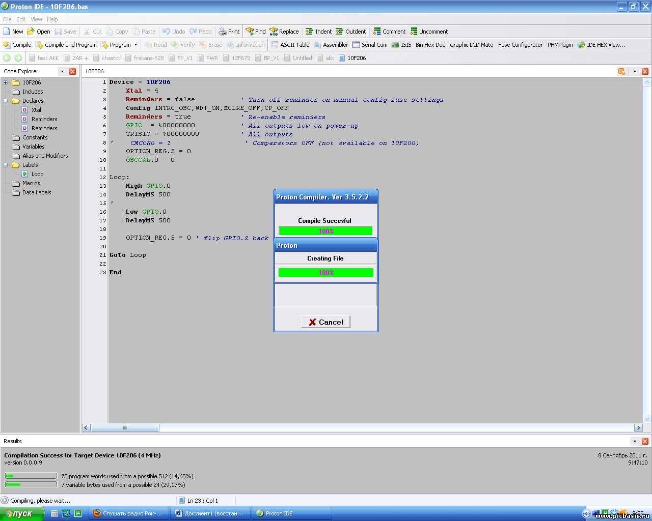Click editor scroll right arrow
The image size is (652, 521).
coord(638,428)
